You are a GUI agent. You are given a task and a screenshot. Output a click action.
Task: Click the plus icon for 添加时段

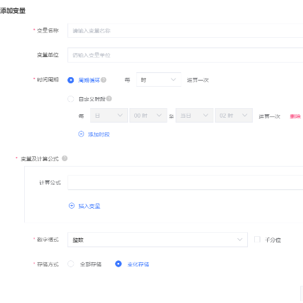pyautogui.click(x=81, y=134)
